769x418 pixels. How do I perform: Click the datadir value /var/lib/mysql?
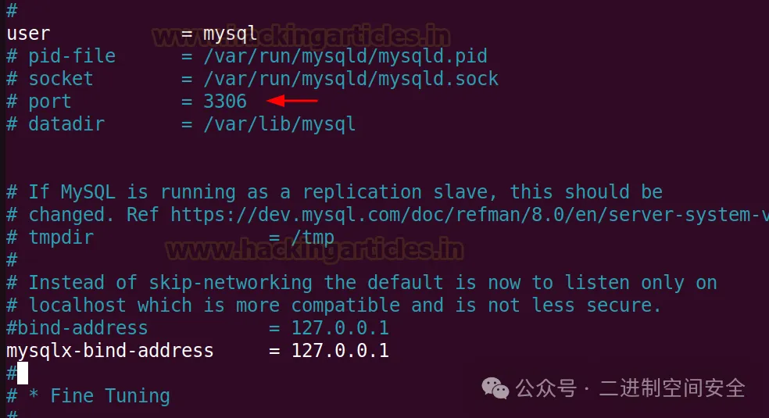click(279, 124)
